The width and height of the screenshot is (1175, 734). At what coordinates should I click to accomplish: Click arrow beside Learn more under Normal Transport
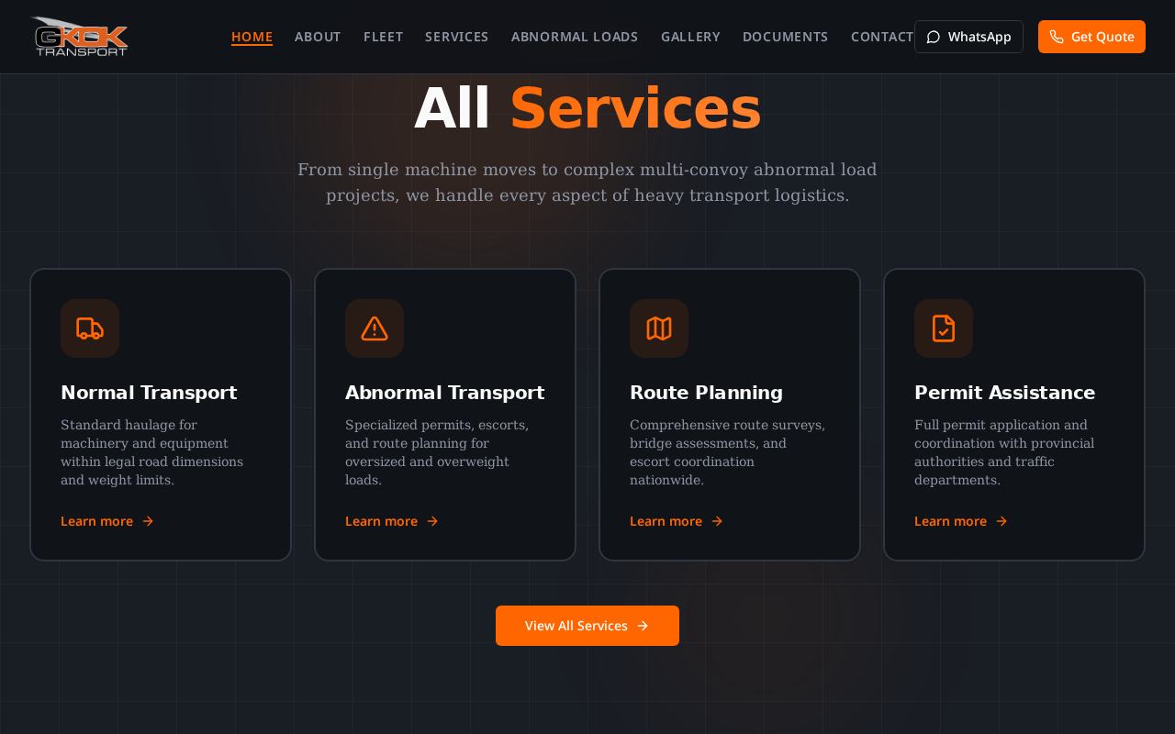coord(148,521)
